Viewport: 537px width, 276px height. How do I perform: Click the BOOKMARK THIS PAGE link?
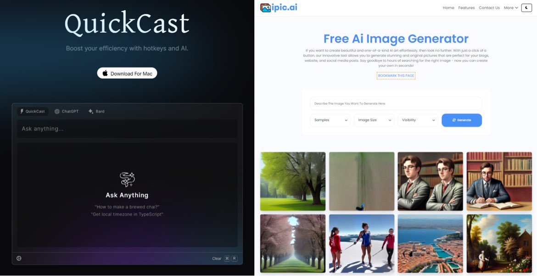pyautogui.click(x=396, y=76)
